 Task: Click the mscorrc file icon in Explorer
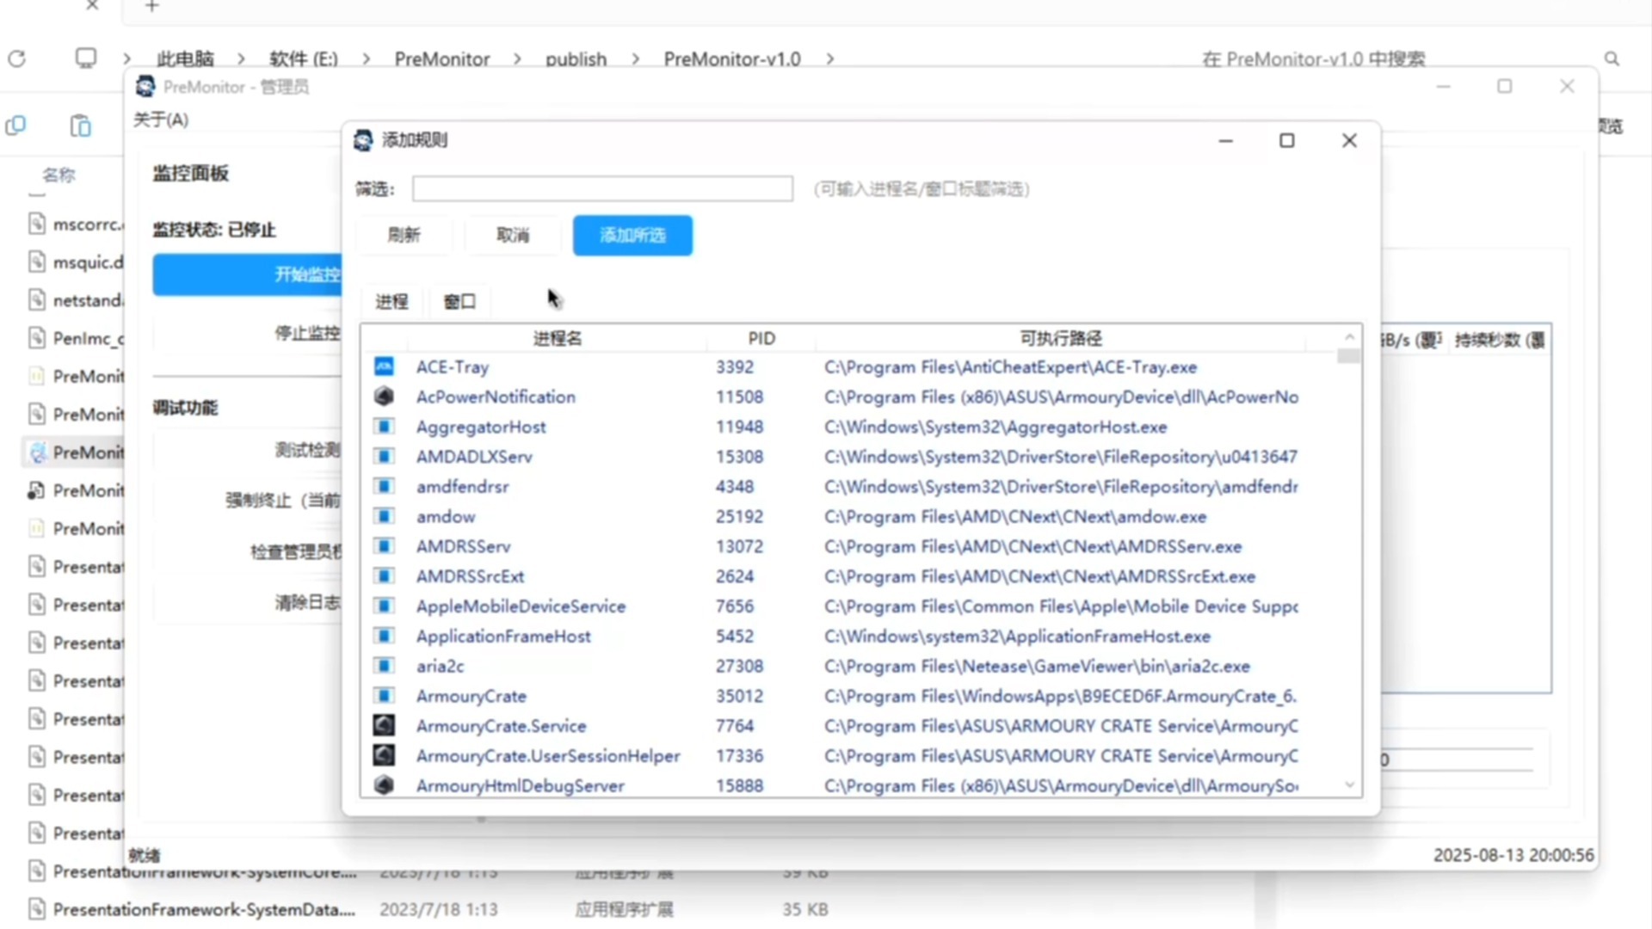pos(36,224)
